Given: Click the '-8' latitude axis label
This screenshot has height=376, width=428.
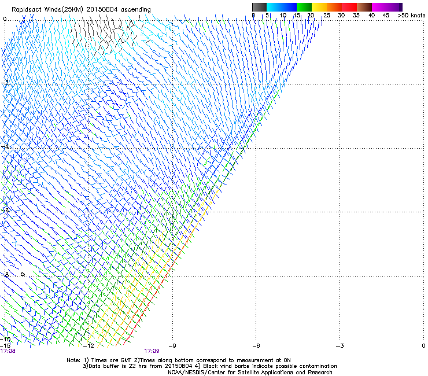Looking at the screenshot, I should (x=5, y=275).
